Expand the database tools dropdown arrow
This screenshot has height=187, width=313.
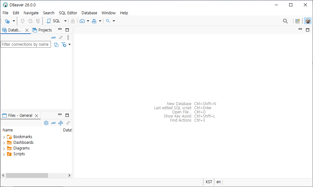pyautogui.click(x=100, y=21)
